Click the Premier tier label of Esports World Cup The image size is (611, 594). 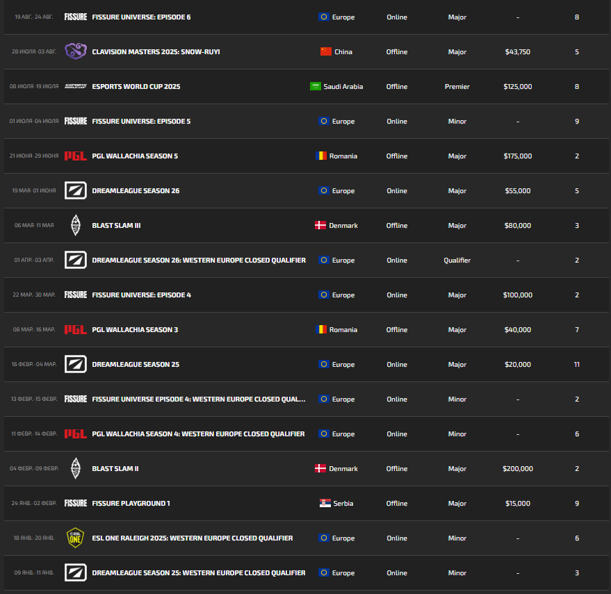[457, 86]
